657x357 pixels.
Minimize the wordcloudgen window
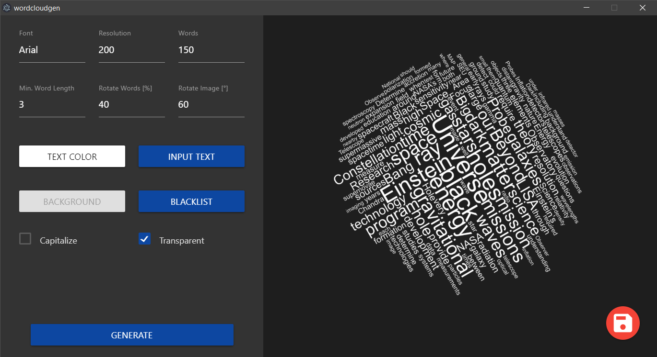(x=586, y=8)
